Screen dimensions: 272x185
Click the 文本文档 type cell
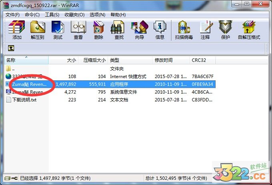click(x=119, y=100)
